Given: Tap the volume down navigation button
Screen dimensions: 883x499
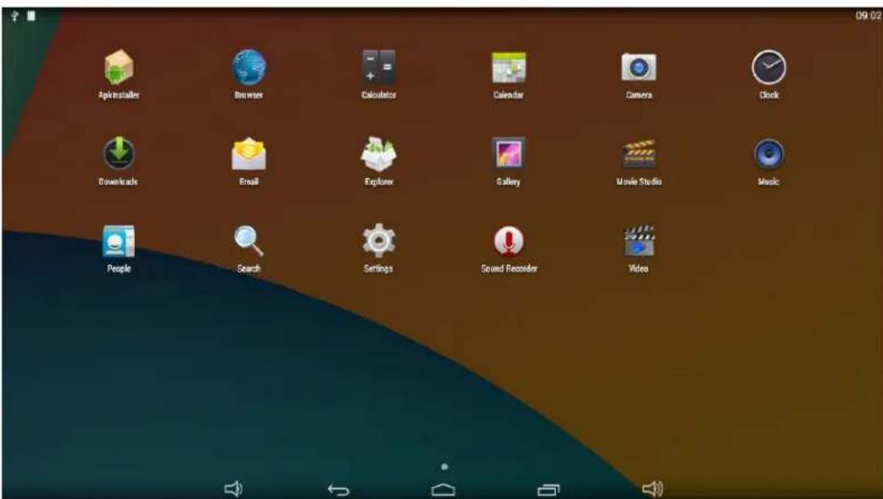Looking at the screenshot, I should [x=233, y=489].
